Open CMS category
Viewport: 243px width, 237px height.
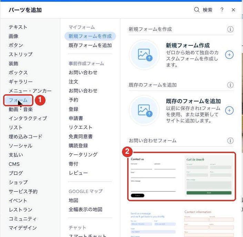tap(14, 164)
